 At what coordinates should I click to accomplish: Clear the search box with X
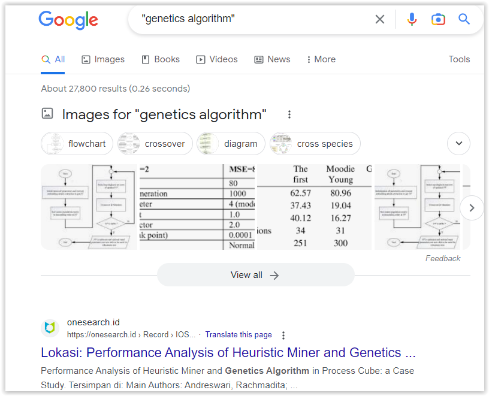[x=379, y=19]
